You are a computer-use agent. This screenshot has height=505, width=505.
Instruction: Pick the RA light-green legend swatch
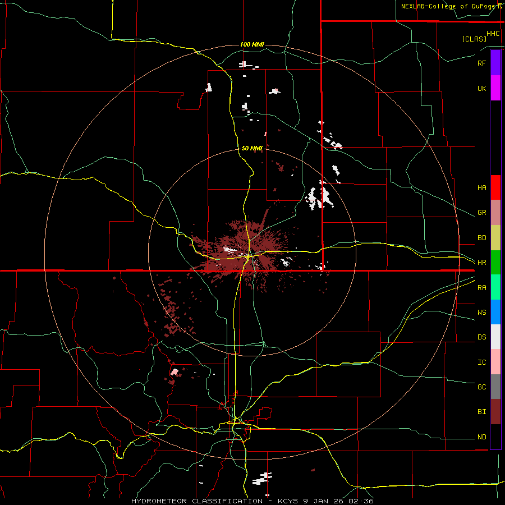pyautogui.click(x=495, y=287)
